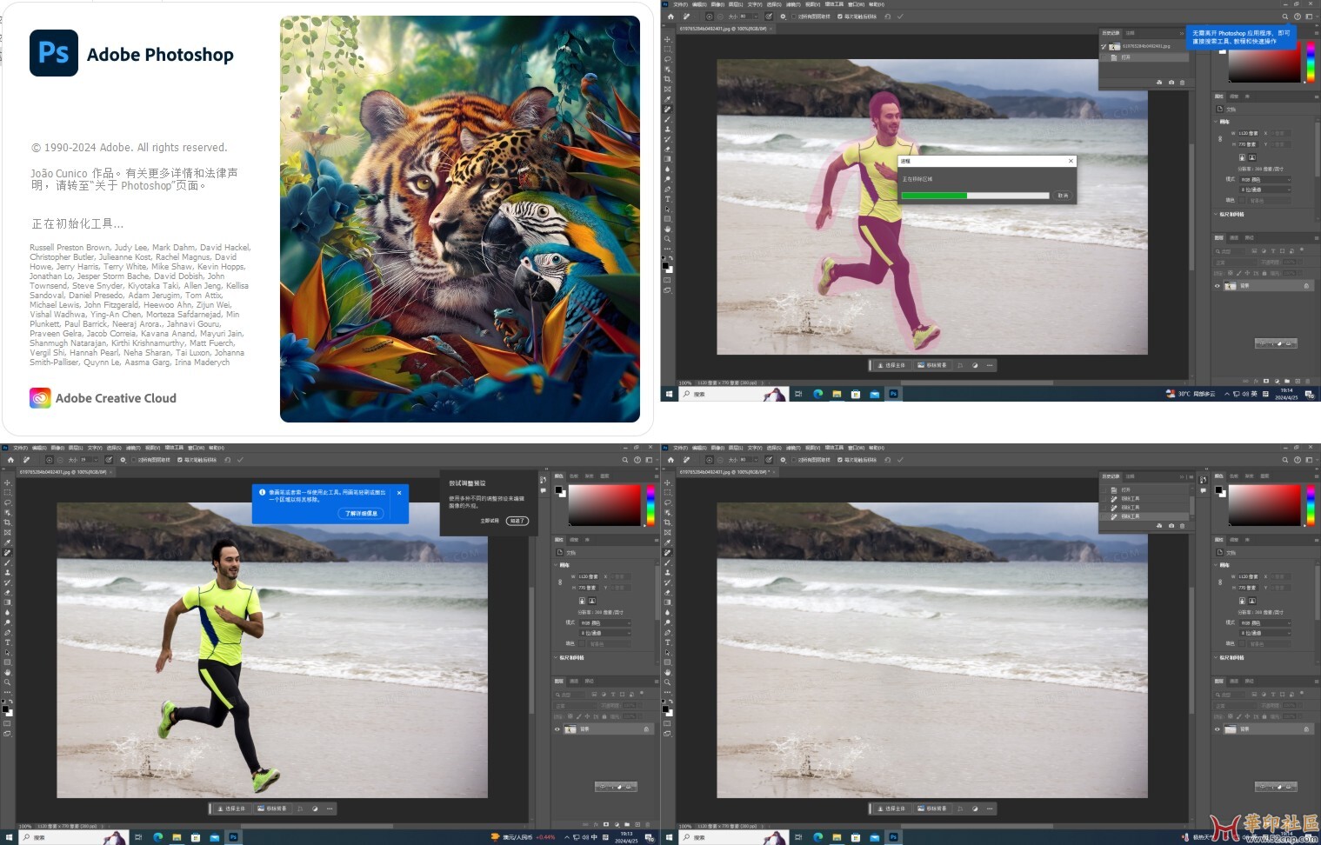Select Eyedropper tool in progress-dialog window
1321x845 pixels.
[667, 99]
